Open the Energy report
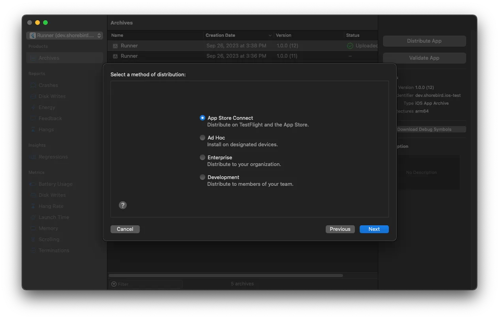499x319 pixels. [x=47, y=107]
